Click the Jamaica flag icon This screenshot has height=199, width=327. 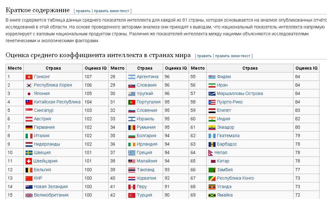coord(212,196)
